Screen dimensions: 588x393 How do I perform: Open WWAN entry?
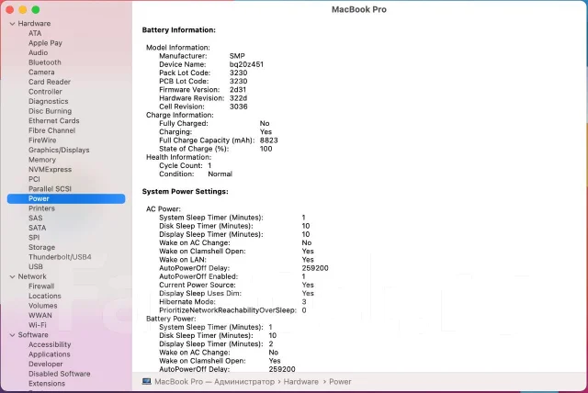tap(40, 316)
